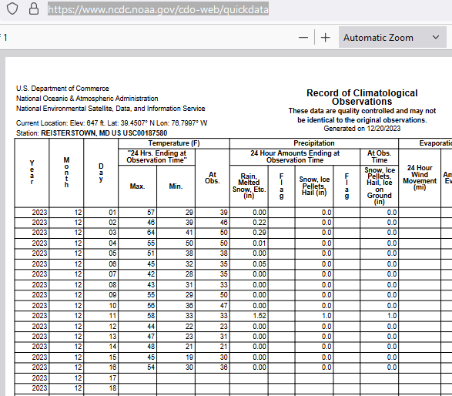This screenshot has width=452, height=396.
Task: Click the padlock site security icon
Action: [34, 9]
